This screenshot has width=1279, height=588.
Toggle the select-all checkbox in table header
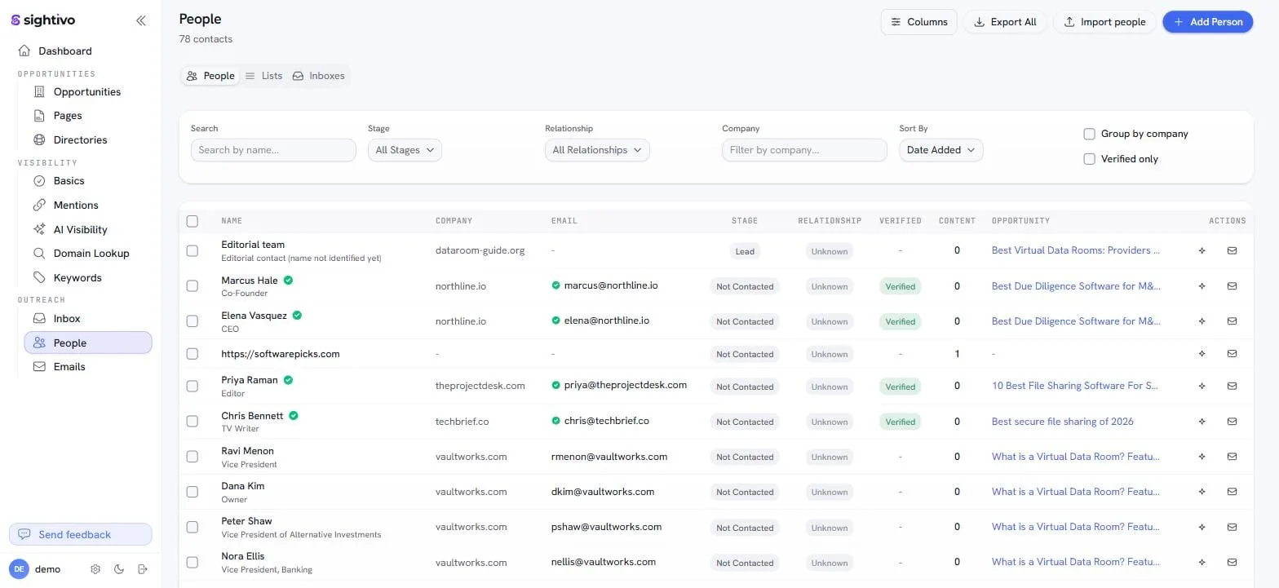193,221
